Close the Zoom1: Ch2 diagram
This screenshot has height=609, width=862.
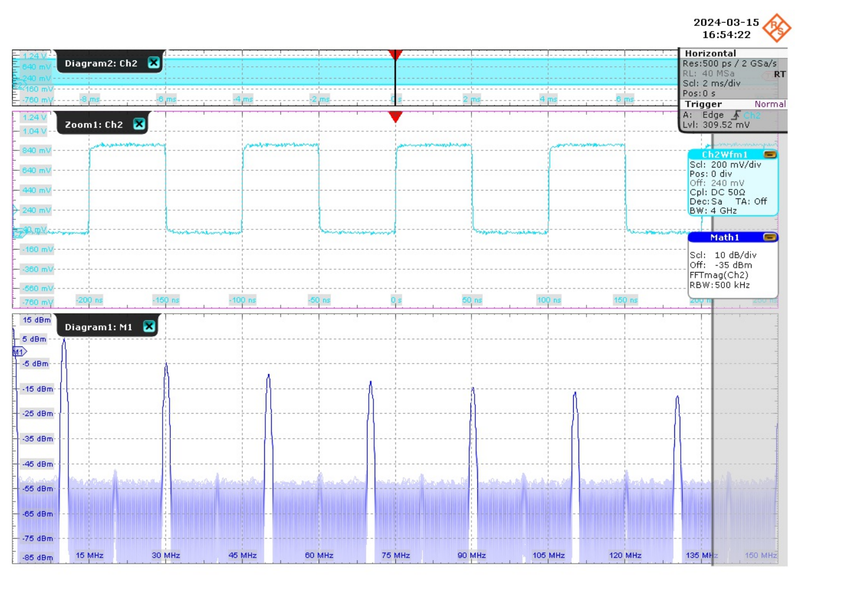[x=139, y=124]
